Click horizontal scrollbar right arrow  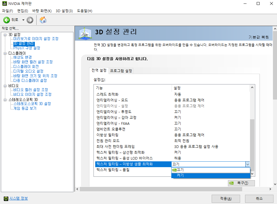click(x=270, y=189)
